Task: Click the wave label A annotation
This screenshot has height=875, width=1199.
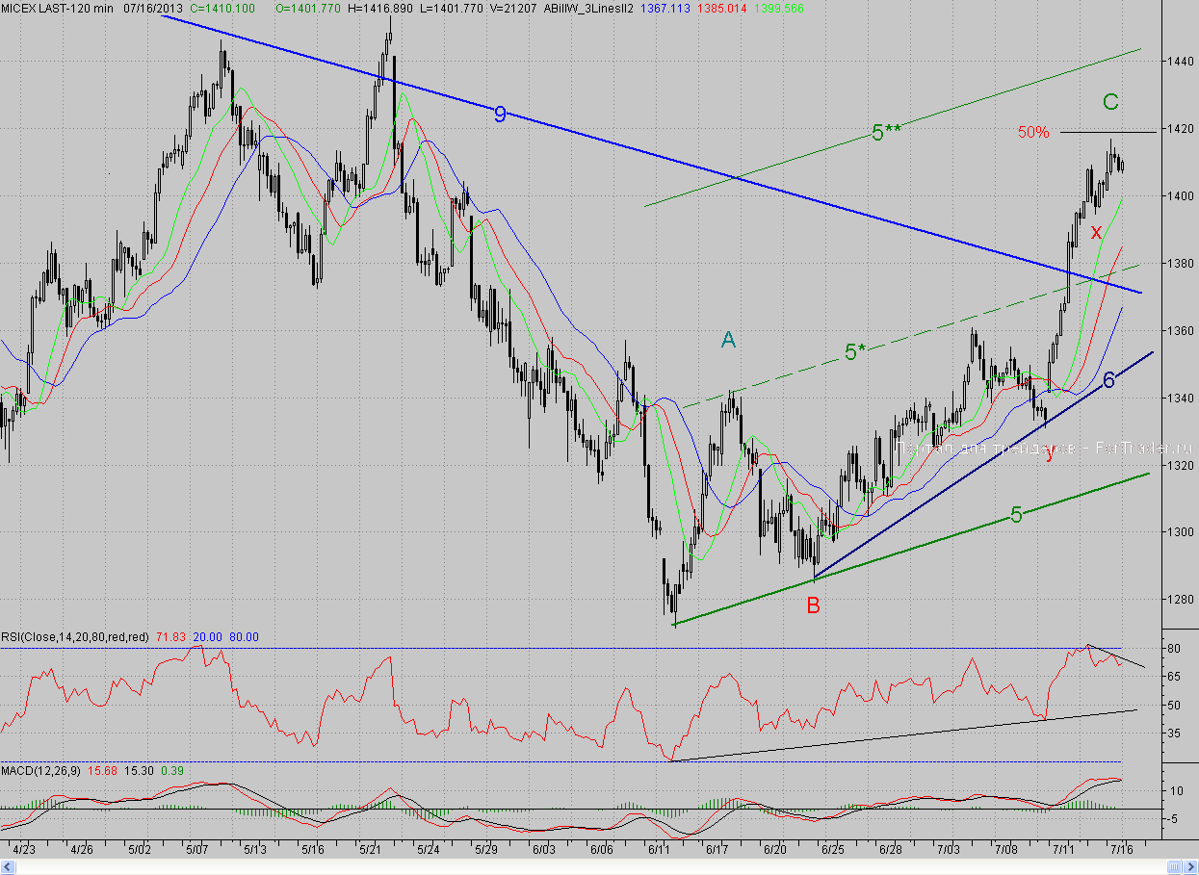Action: (729, 339)
